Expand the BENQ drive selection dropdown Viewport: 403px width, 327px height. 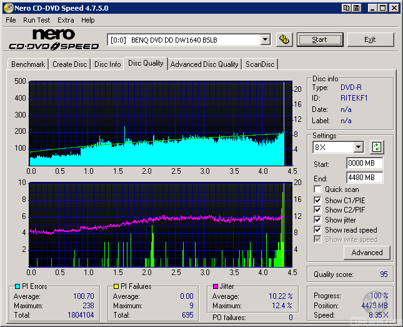tap(265, 39)
